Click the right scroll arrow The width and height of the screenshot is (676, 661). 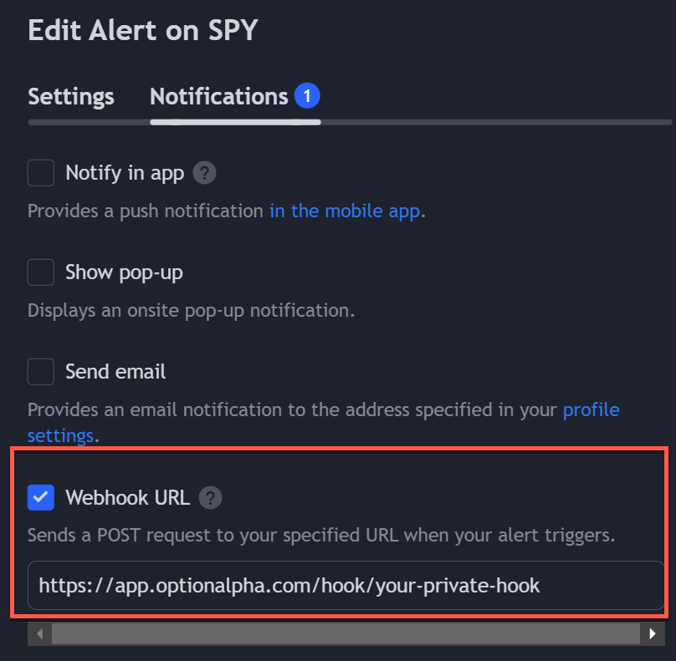point(653,633)
